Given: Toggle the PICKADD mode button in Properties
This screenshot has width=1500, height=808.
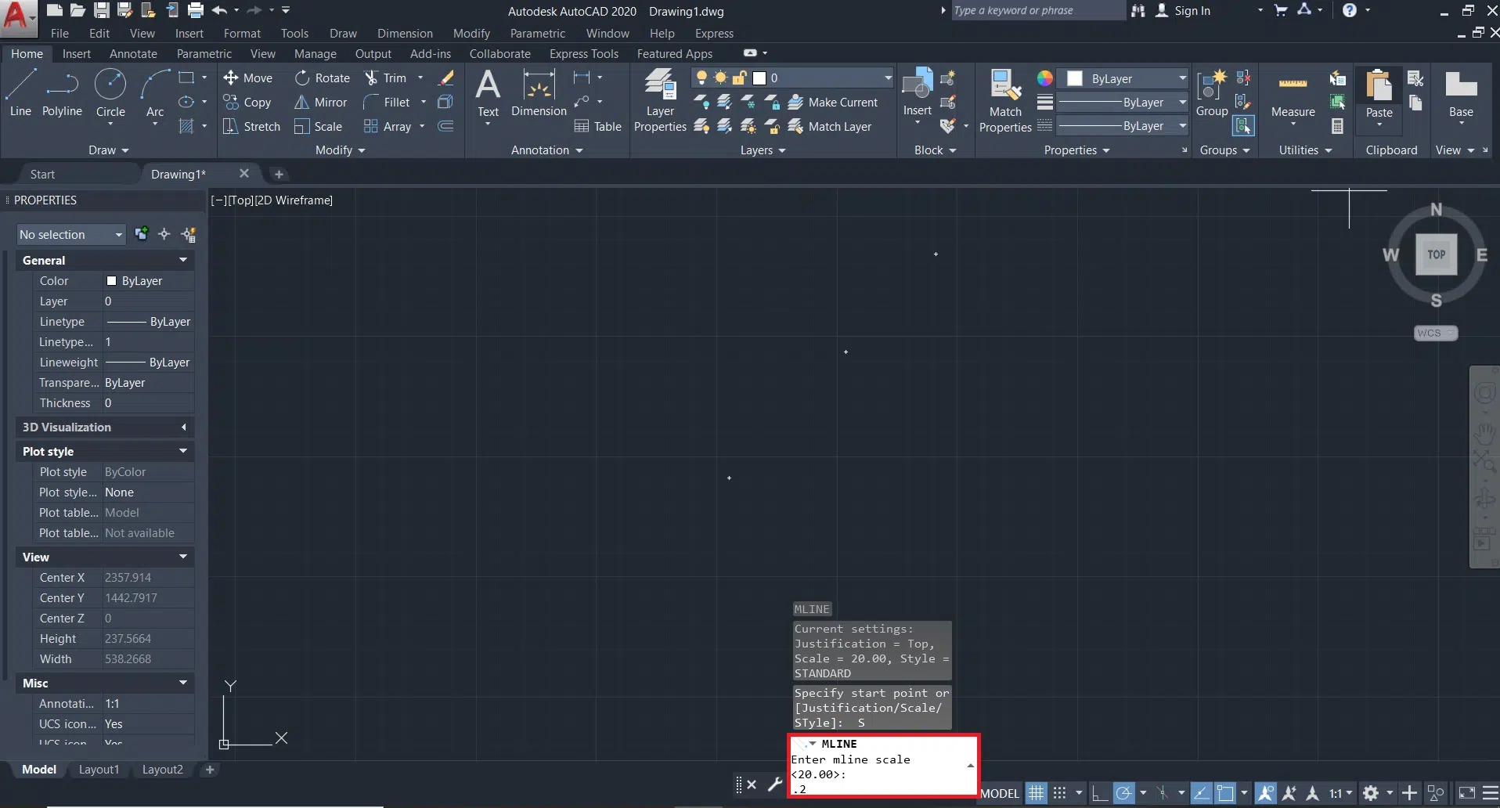Looking at the screenshot, I should click(142, 234).
